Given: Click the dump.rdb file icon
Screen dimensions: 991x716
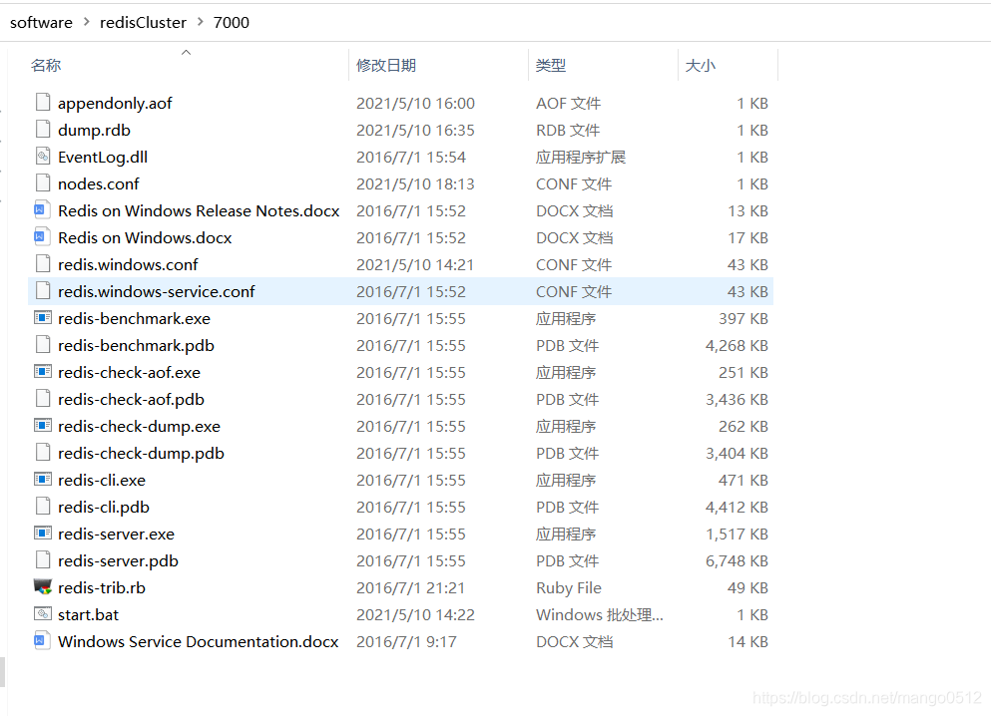Looking at the screenshot, I should click(42, 130).
